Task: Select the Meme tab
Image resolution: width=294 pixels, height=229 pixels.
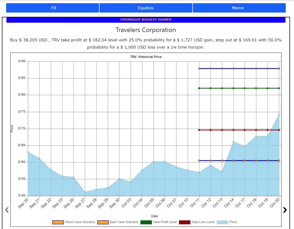Action: (x=239, y=8)
